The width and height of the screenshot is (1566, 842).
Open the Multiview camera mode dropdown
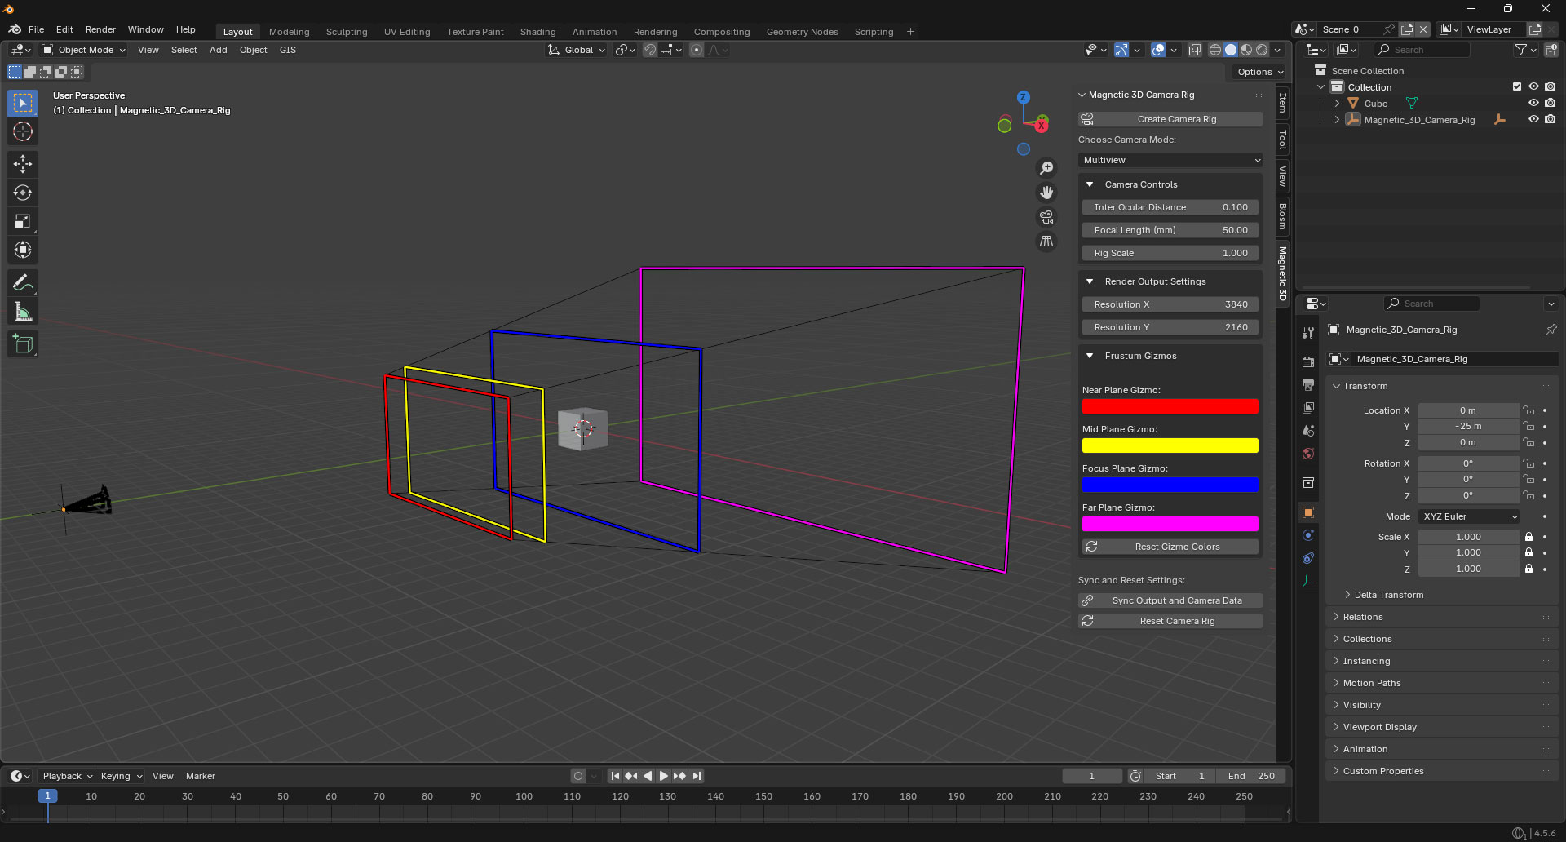(1170, 160)
